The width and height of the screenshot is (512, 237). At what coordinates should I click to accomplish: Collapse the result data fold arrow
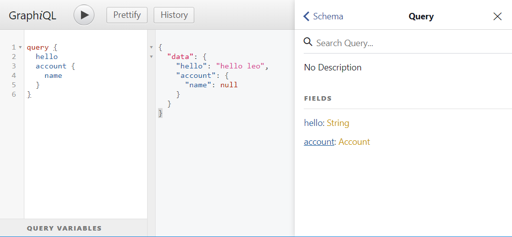[x=152, y=57]
